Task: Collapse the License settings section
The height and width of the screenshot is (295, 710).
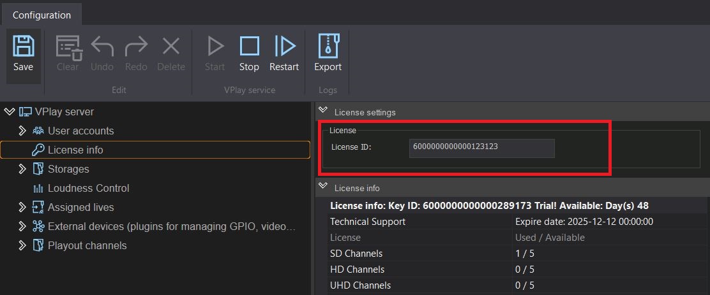Action: pos(323,110)
